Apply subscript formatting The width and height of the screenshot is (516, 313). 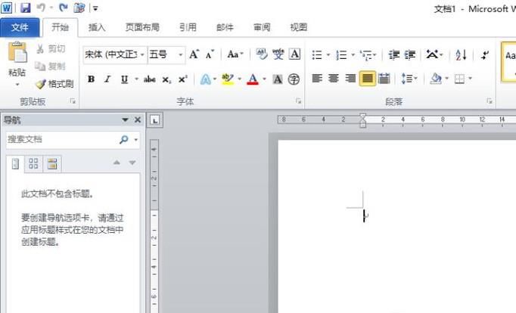tap(166, 79)
